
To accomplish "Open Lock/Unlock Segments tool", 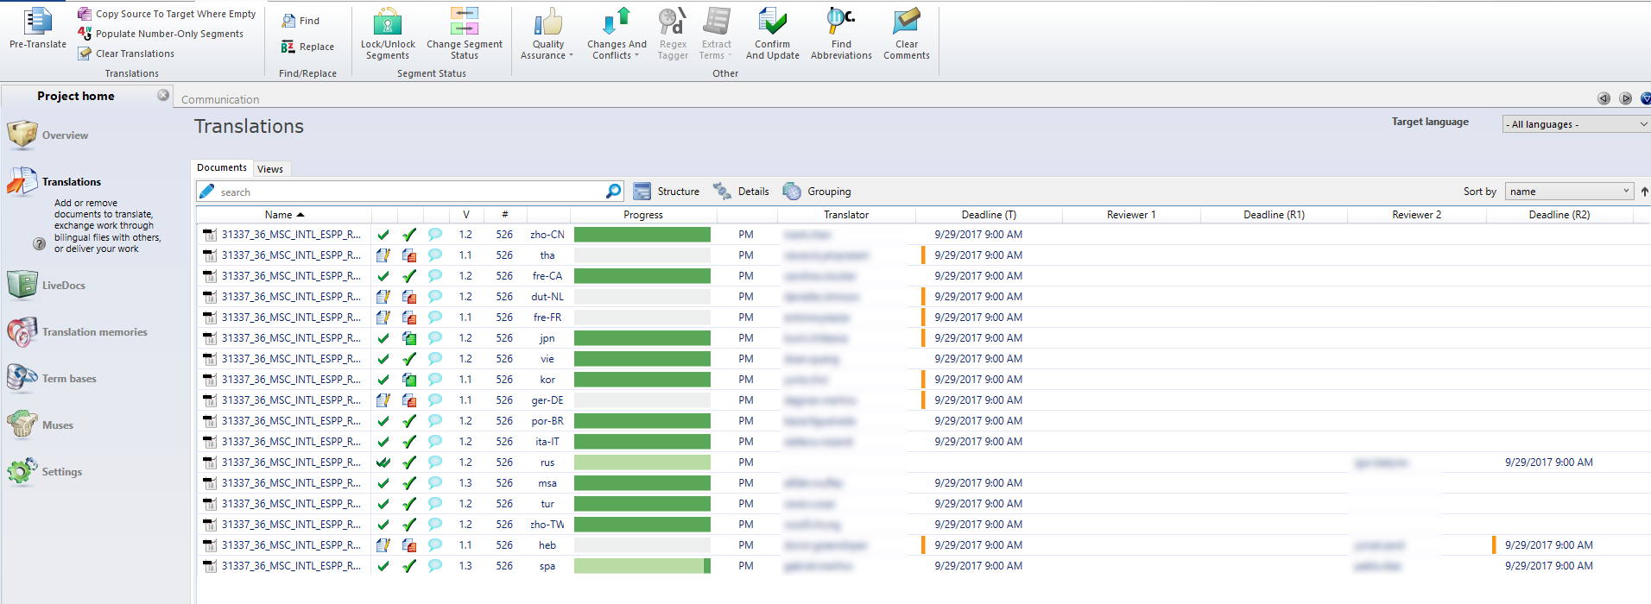I will [x=387, y=23].
